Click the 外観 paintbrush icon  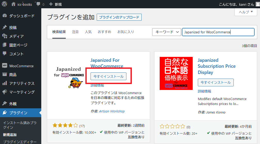tap(5, 103)
